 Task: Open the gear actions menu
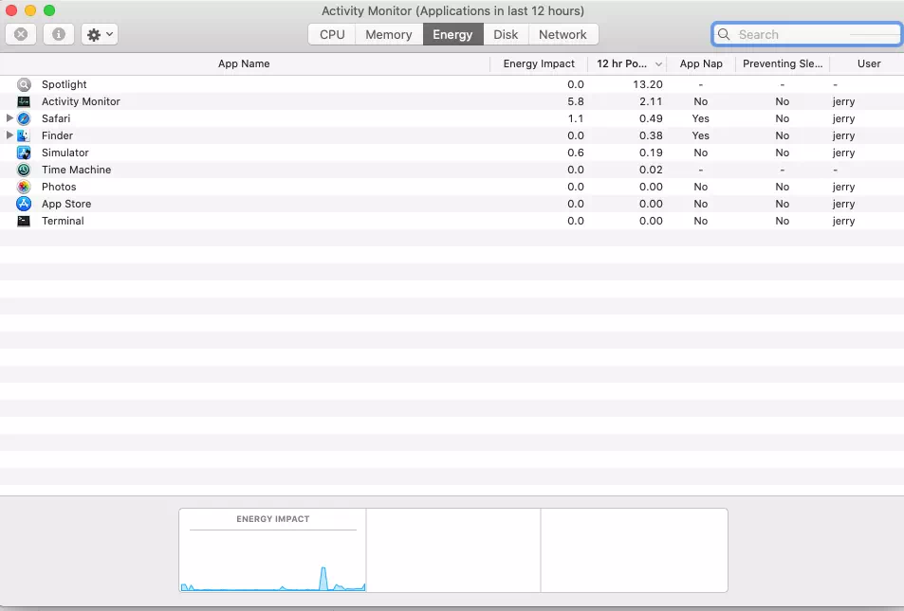pos(100,34)
